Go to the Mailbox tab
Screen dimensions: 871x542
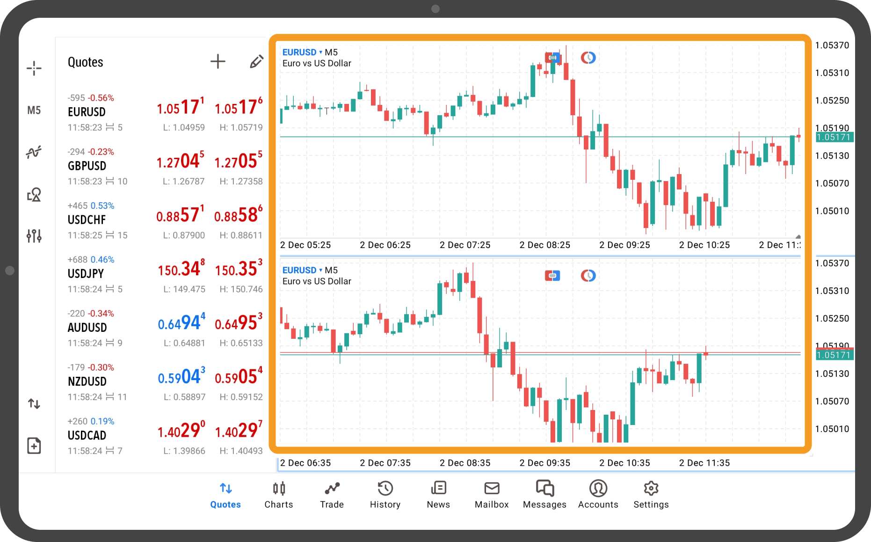pyautogui.click(x=491, y=495)
